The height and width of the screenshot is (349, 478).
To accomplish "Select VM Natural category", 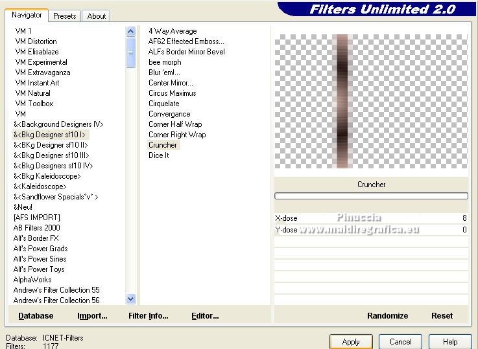I will tap(32, 93).
